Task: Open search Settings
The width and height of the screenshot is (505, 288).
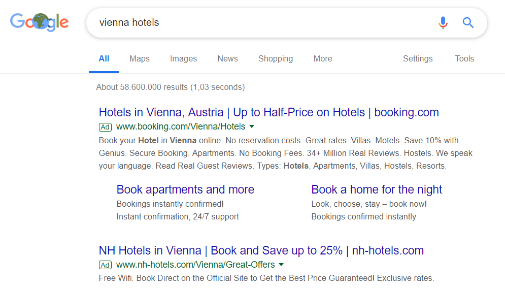Action: (418, 59)
